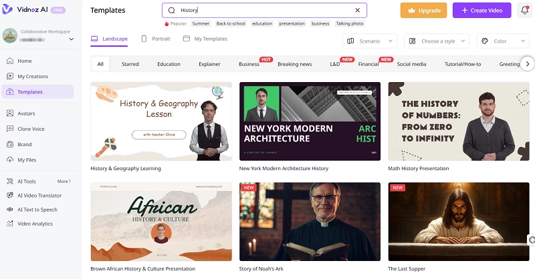
Task: Click the Brand icon in sidebar
Action: click(10, 144)
